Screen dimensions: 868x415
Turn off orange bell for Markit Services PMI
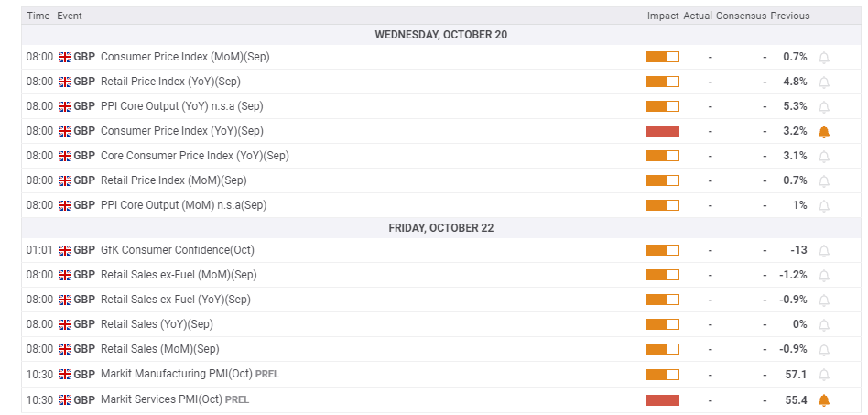point(823,399)
